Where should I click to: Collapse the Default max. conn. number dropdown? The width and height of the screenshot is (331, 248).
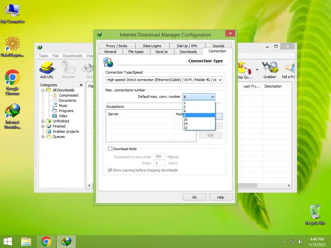212,97
